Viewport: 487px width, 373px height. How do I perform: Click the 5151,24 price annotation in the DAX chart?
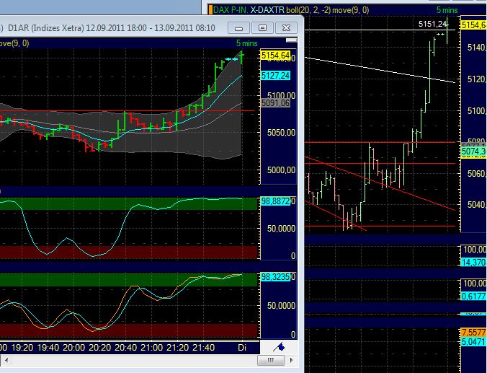pos(432,24)
